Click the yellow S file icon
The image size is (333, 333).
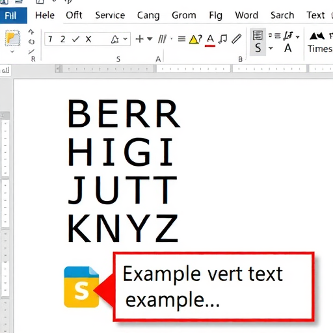81,287
